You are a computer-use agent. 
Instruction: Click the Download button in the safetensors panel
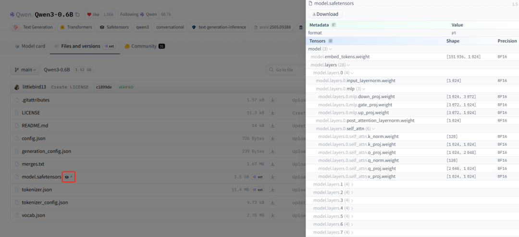pyautogui.click(x=325, y=14)
